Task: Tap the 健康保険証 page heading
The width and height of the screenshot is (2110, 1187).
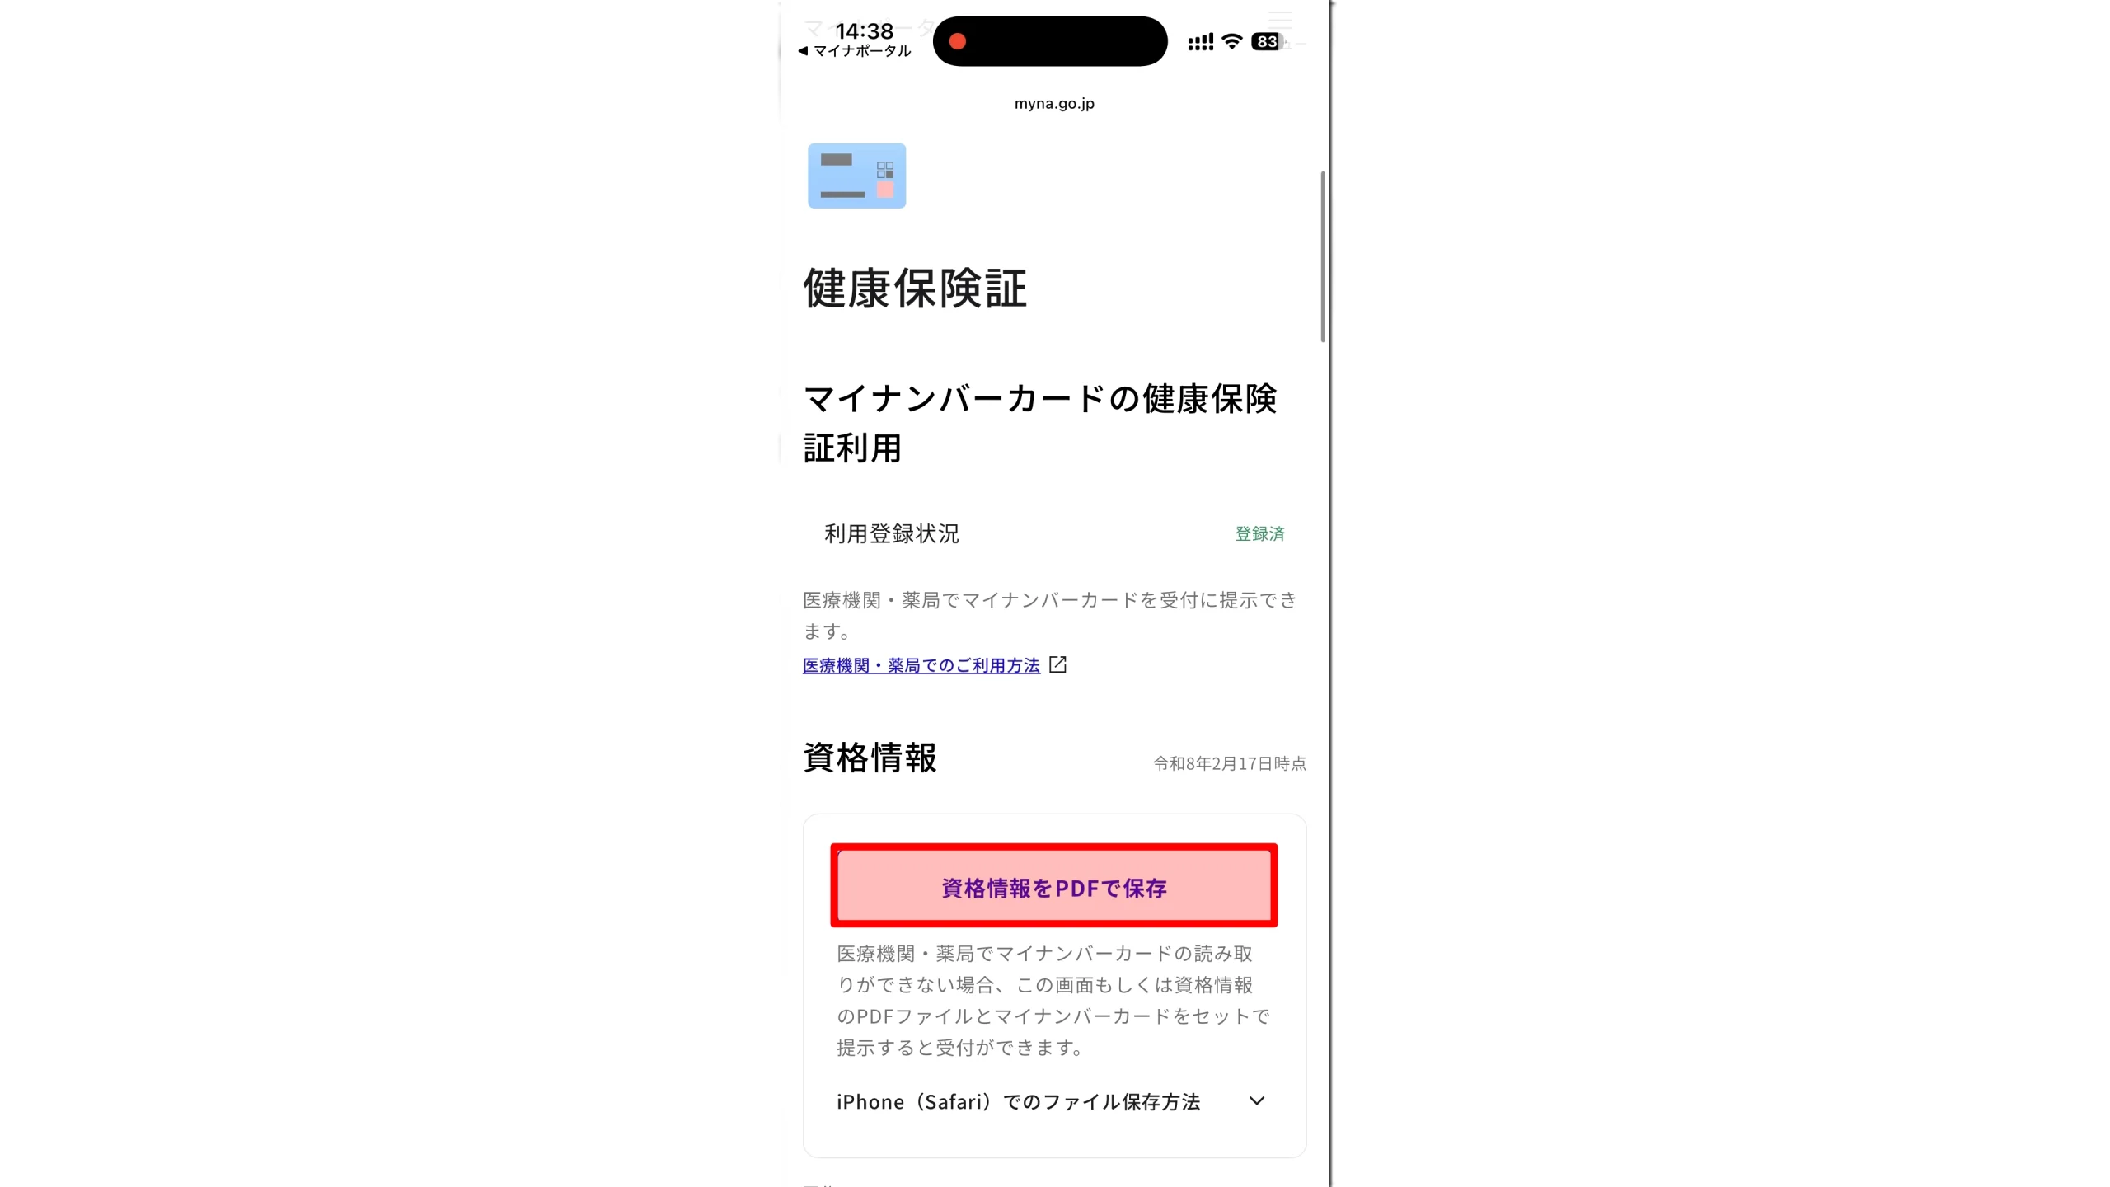Action: coord(915,289)
